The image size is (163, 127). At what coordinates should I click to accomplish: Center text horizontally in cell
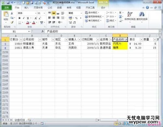tap(54, 18)
